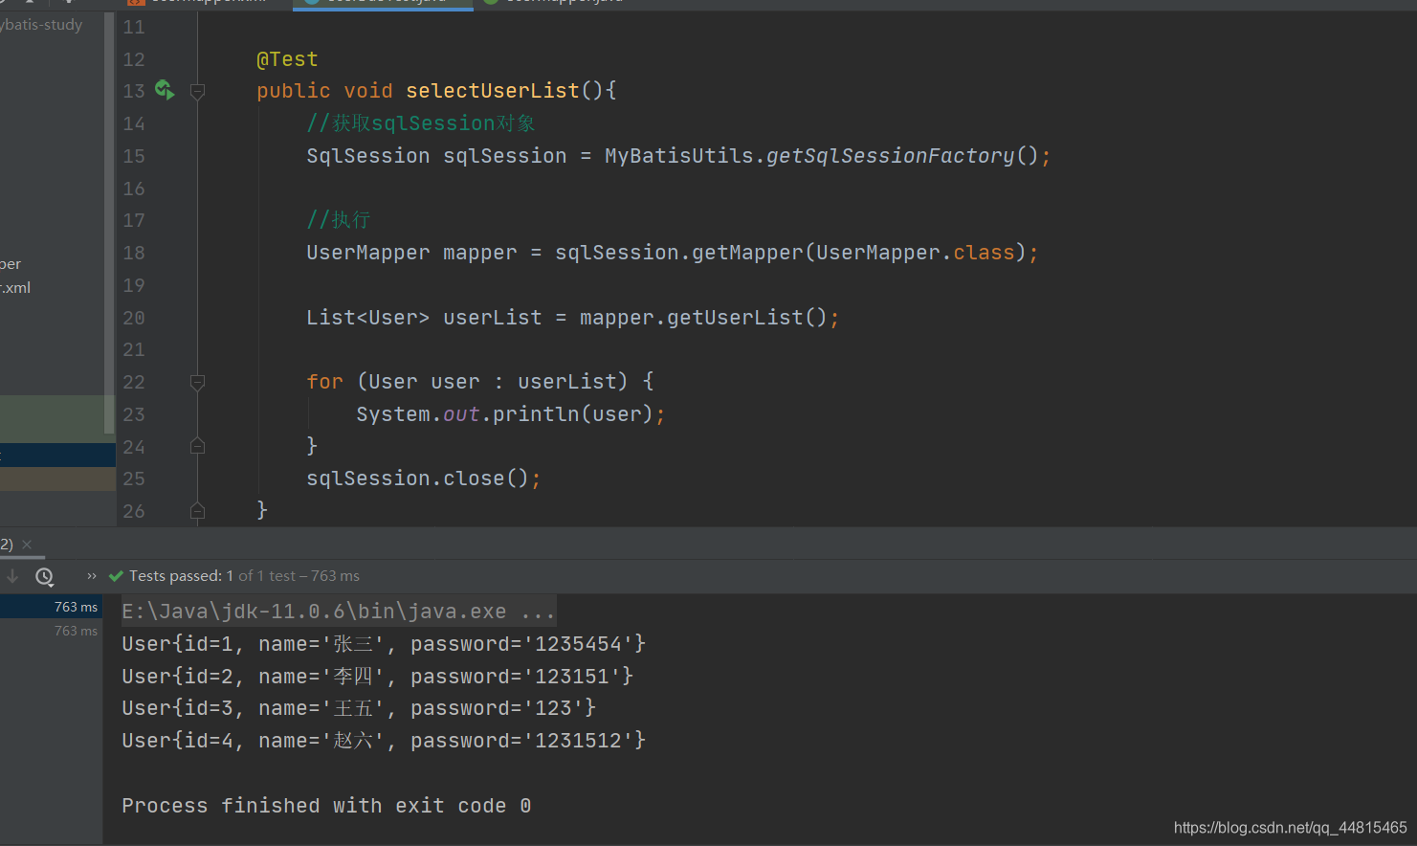Viewport: 1417px width, 846px height.
Task: Click the fold end marker at line 24
Action: pyautogui.click(x=198, y=446)
